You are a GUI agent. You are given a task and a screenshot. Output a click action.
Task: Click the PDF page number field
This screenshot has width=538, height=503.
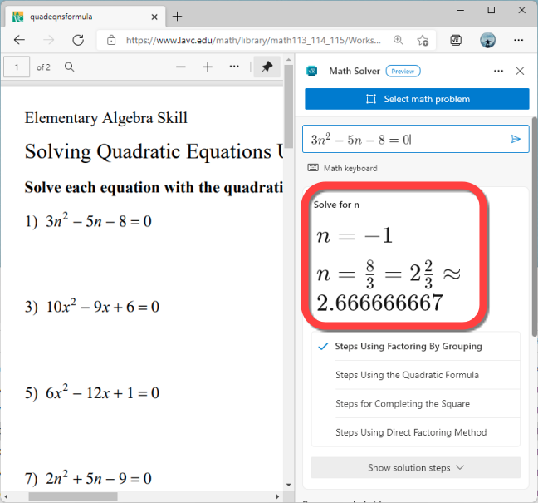pos(17,67)
